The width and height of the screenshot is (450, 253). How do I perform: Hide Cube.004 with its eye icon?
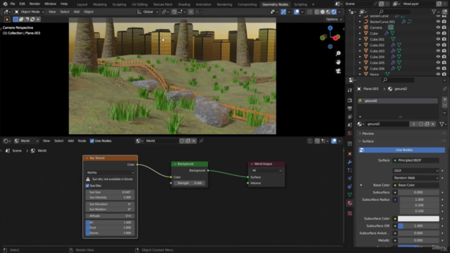[x=438, y=57]
